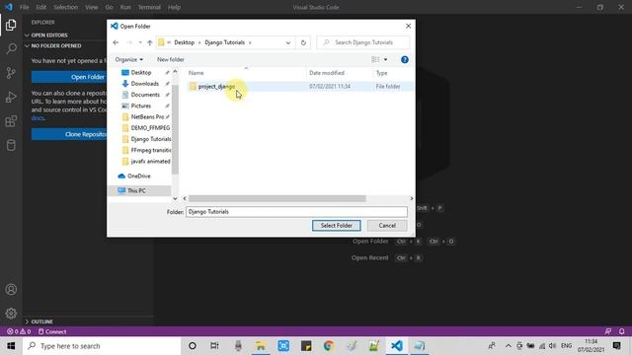Follow the docs link in sidebar
This screenshot has width=632, height=355.
click(x=38, y=118)
